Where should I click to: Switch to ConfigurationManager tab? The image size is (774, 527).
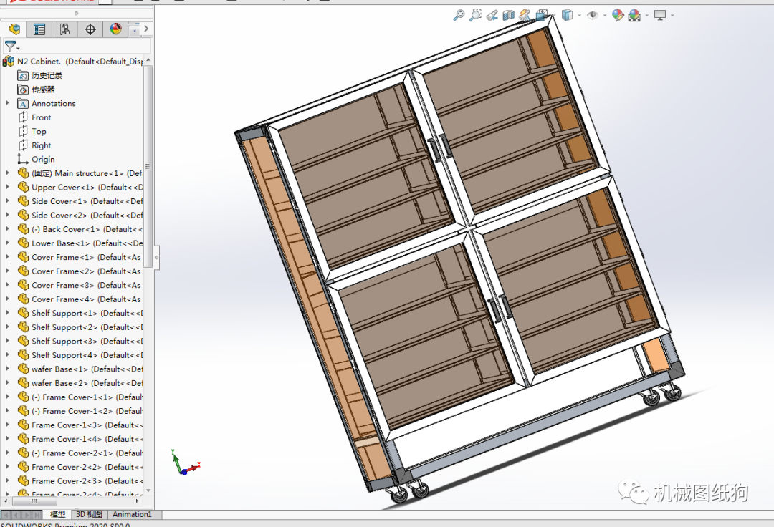tap(64, 29)
